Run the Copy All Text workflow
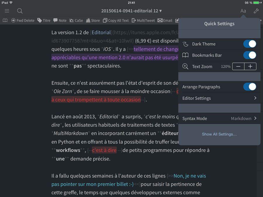 (116, 20)
